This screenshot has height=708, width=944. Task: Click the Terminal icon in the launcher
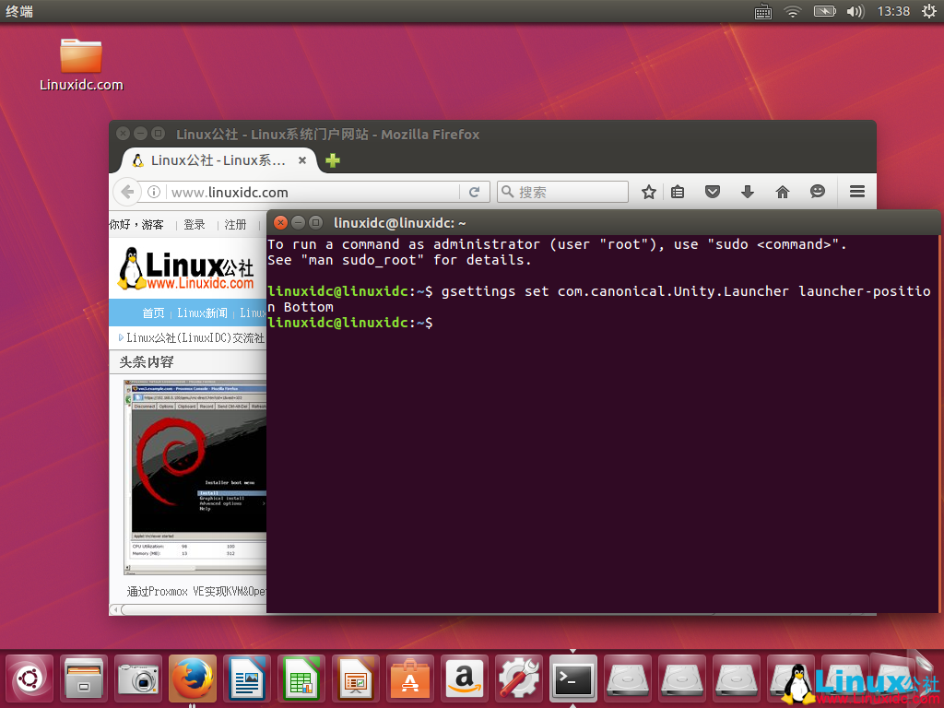[573, 678]
